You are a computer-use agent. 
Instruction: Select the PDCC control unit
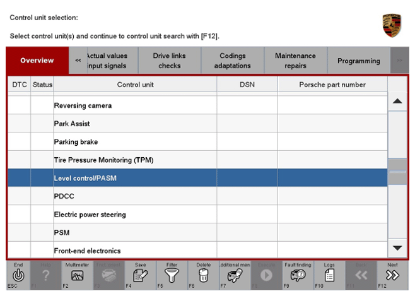point(197,196)
